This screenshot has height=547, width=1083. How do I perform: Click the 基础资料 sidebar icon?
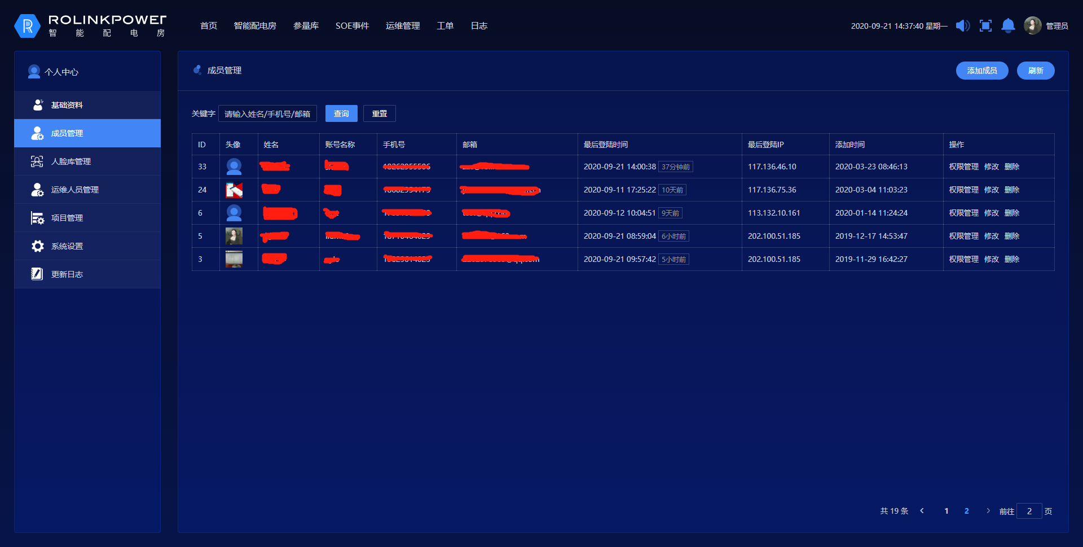point(38,105)
